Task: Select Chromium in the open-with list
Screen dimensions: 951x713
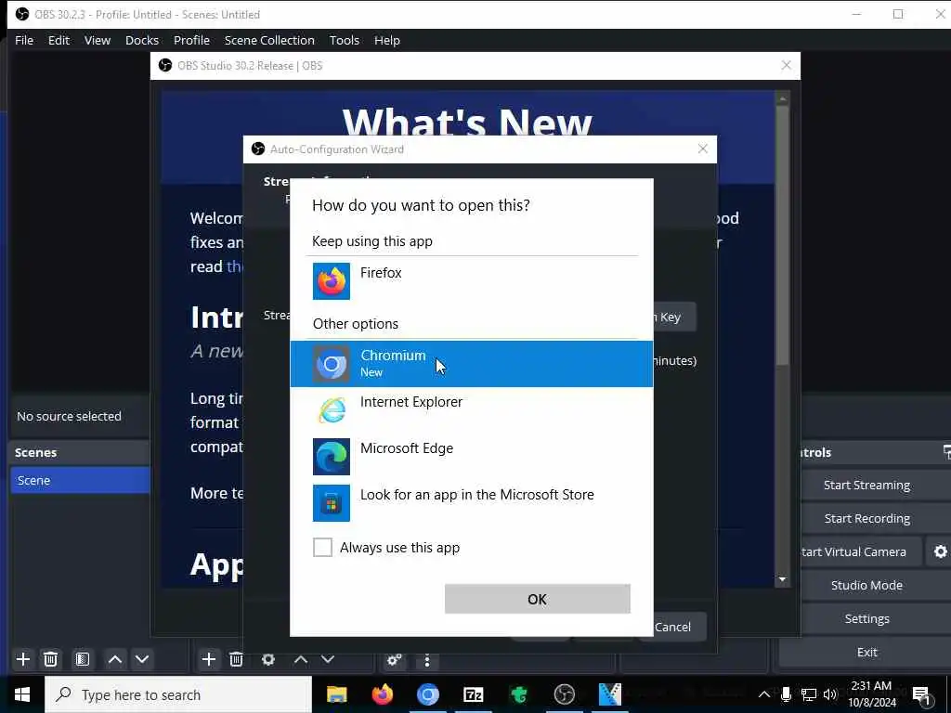Action: click(471, 364)
